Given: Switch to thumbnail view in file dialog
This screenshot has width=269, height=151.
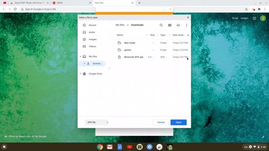Looking at the screenshot, I should (x=170, y=25).
